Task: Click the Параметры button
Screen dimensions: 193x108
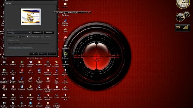Action: coord(37,33)
